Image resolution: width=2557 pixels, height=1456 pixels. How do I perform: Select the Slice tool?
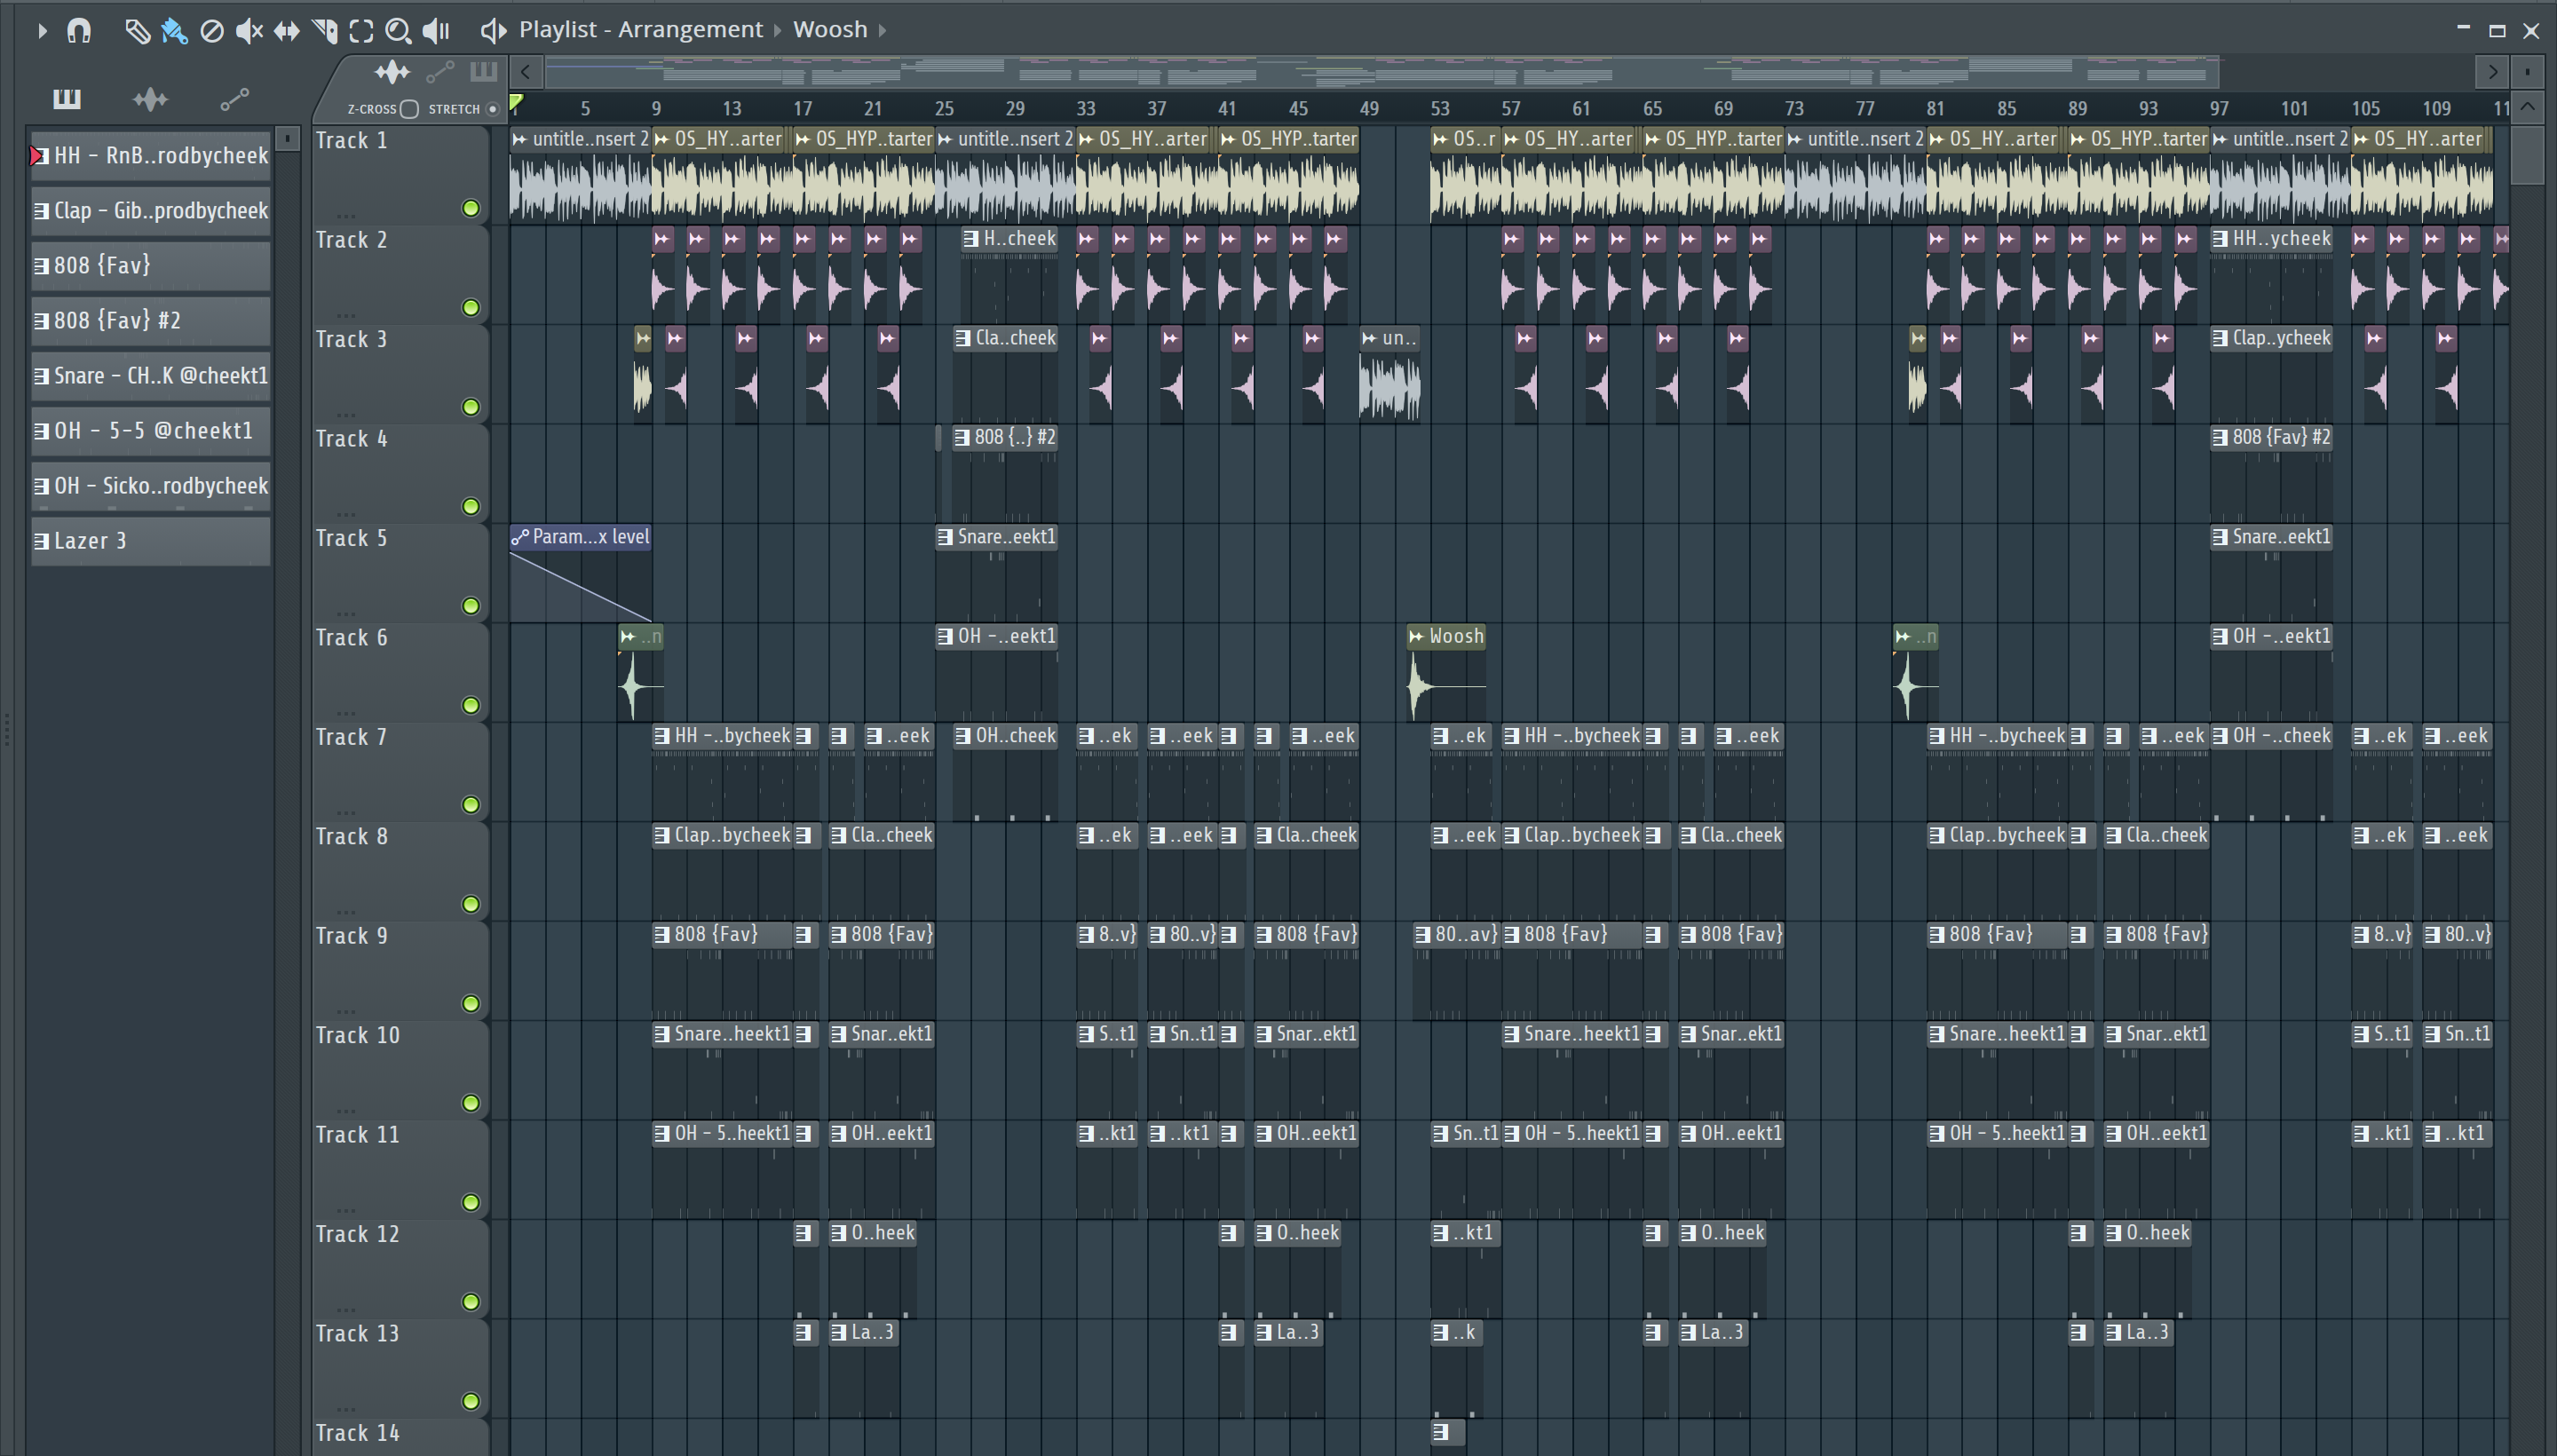(x=324, y=31)
